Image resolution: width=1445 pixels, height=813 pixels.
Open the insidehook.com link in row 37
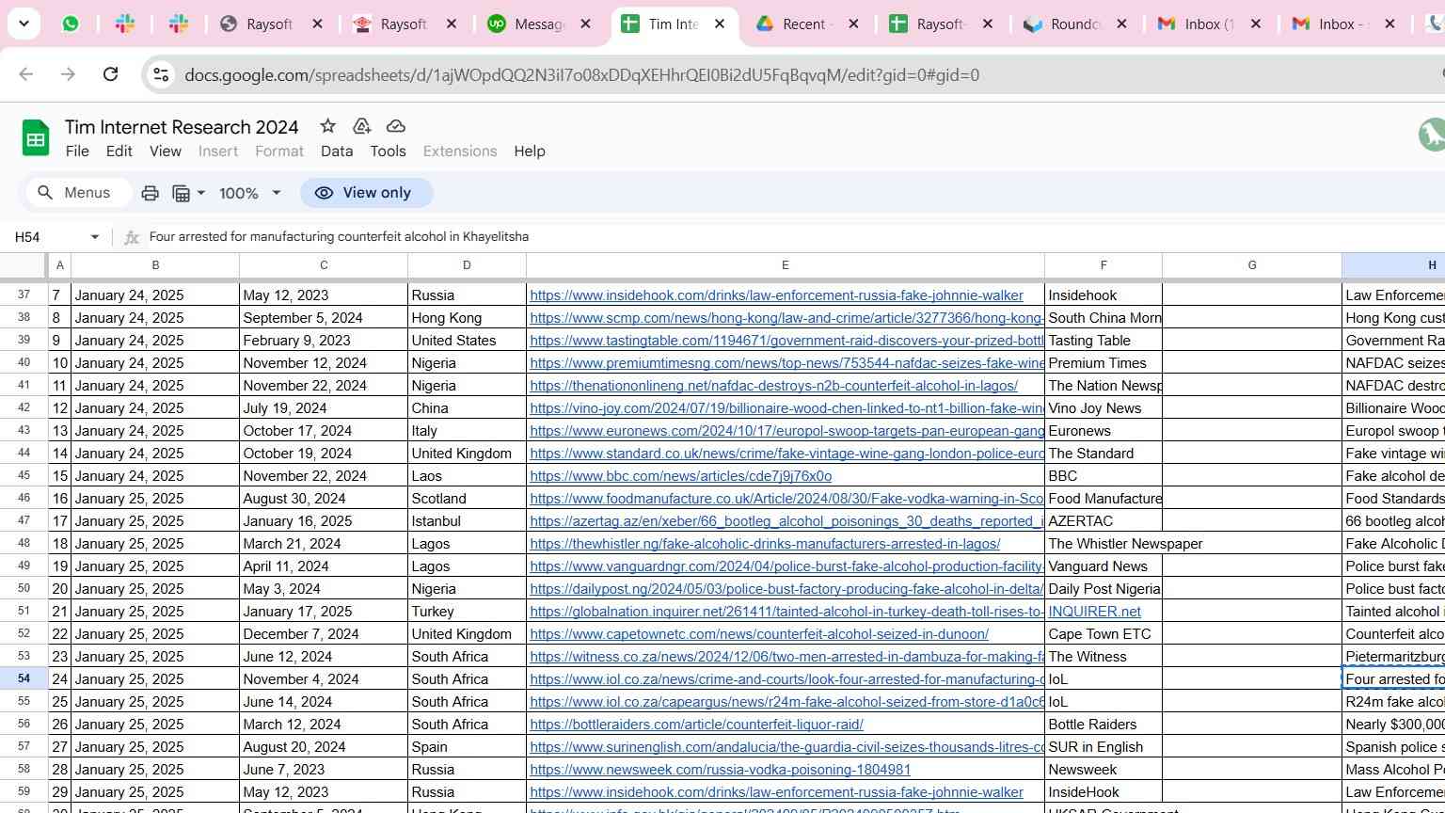(x=776, y=295)
